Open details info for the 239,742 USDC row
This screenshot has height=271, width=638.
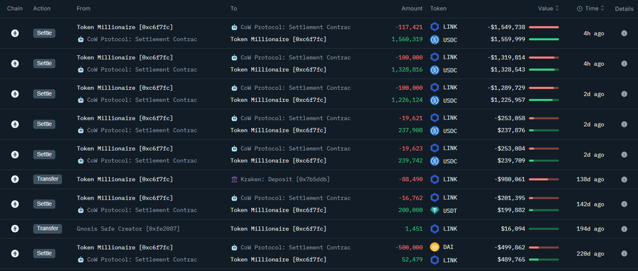click(624, 154)
